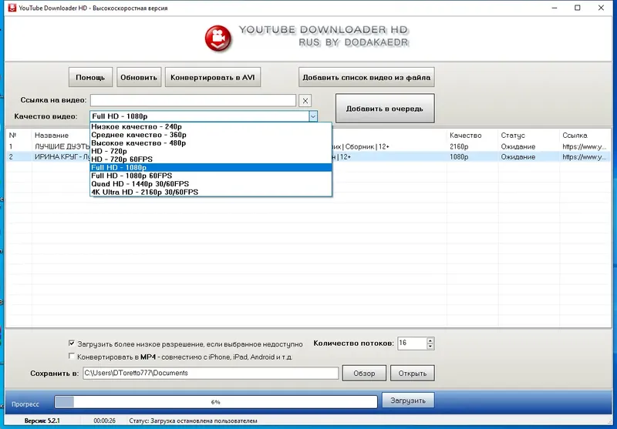
Task: Click Версия 5.2.1 in status bar
Action: (42, 421)
